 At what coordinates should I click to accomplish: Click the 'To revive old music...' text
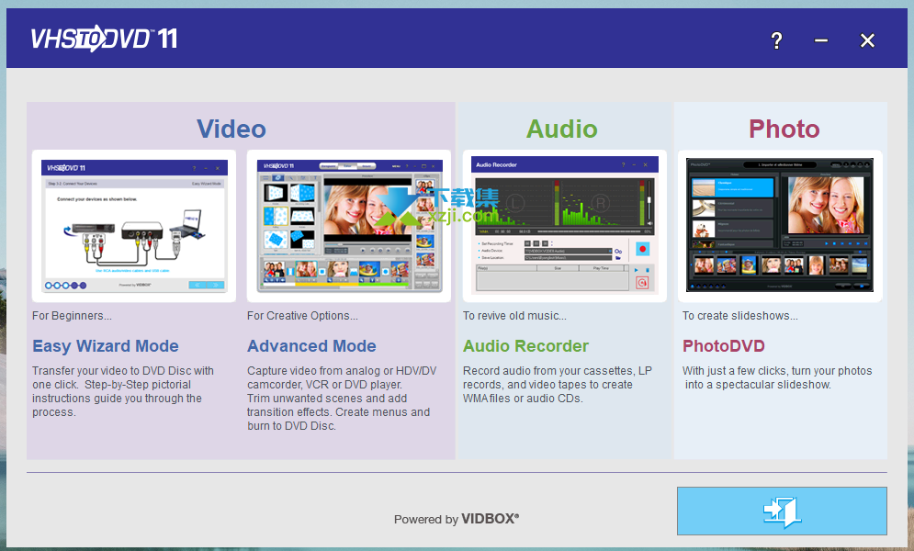pos(514,316)
